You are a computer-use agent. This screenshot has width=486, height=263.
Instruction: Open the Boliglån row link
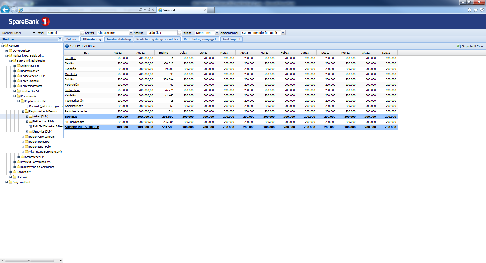point(69,79)
